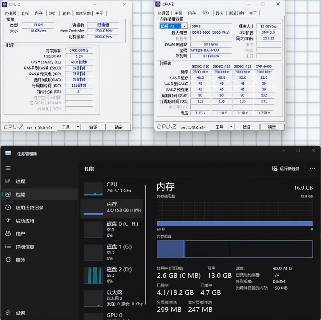Open the 启动应用 (Startup apps) page
Screen dimensions: 321x320
(x=25, y=220)
